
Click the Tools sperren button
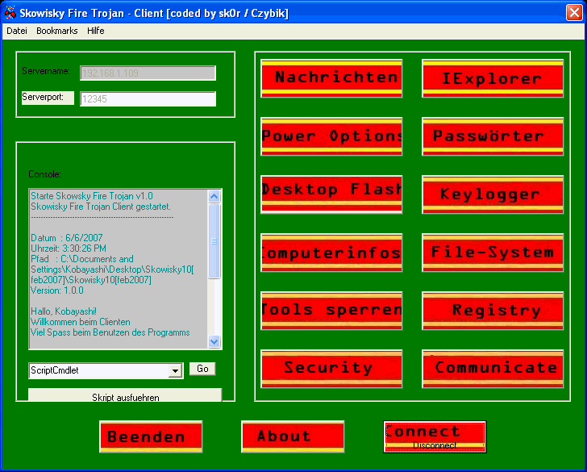pos(331,311)
